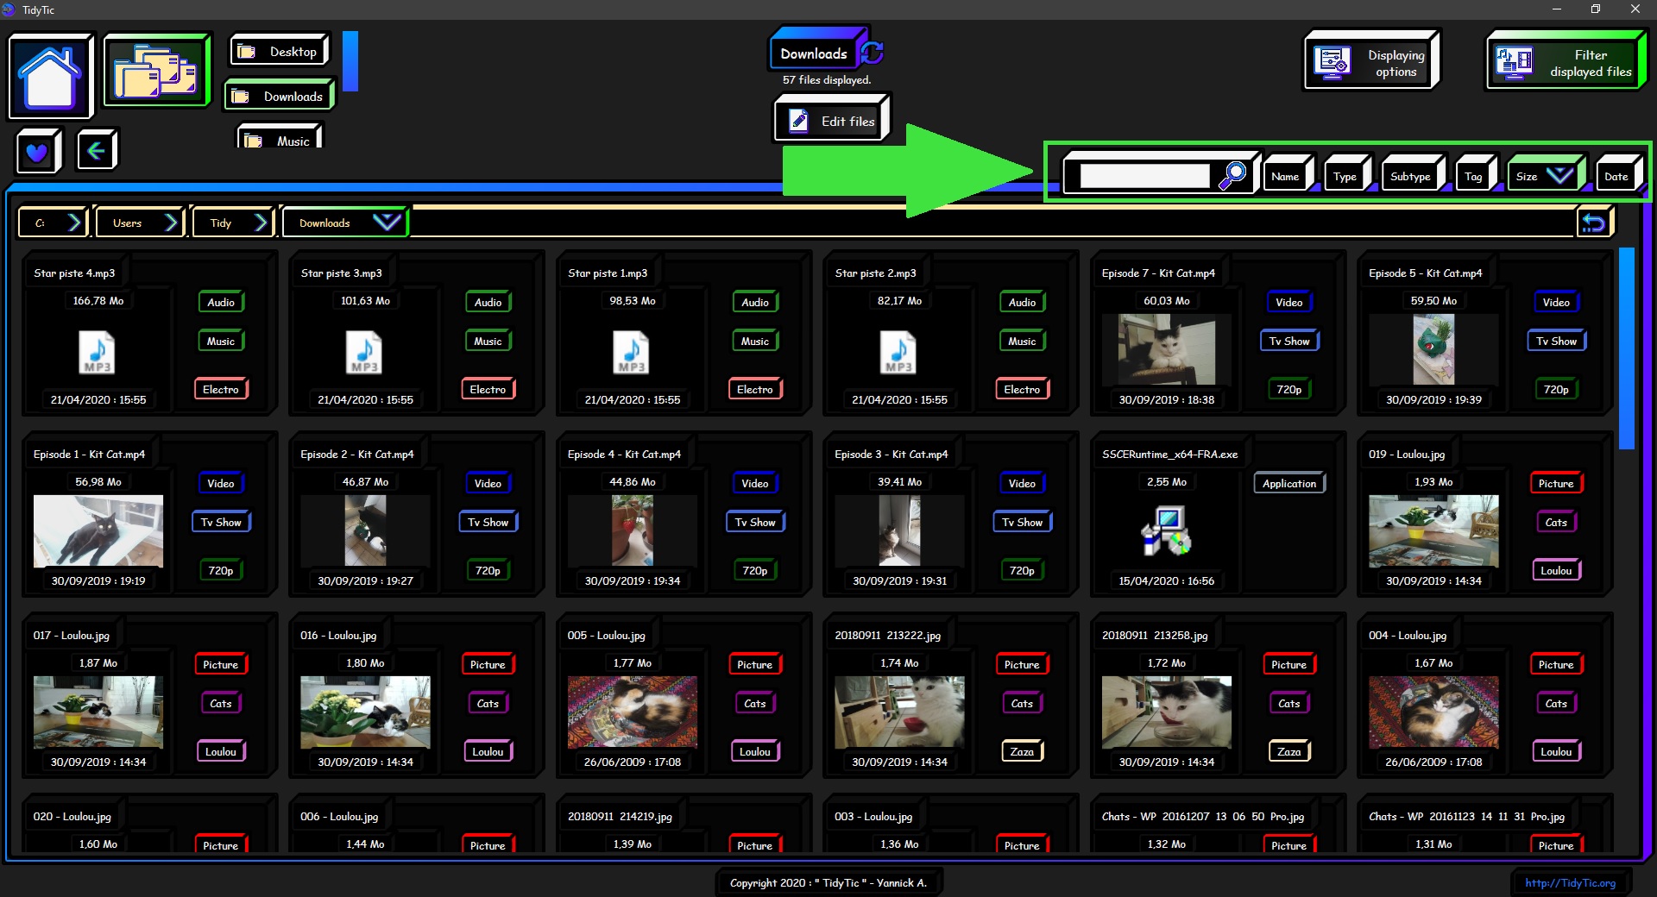1657x897 pixels.
Task: Expand the C: breadcrumb chevron
Action: [74, 223]
